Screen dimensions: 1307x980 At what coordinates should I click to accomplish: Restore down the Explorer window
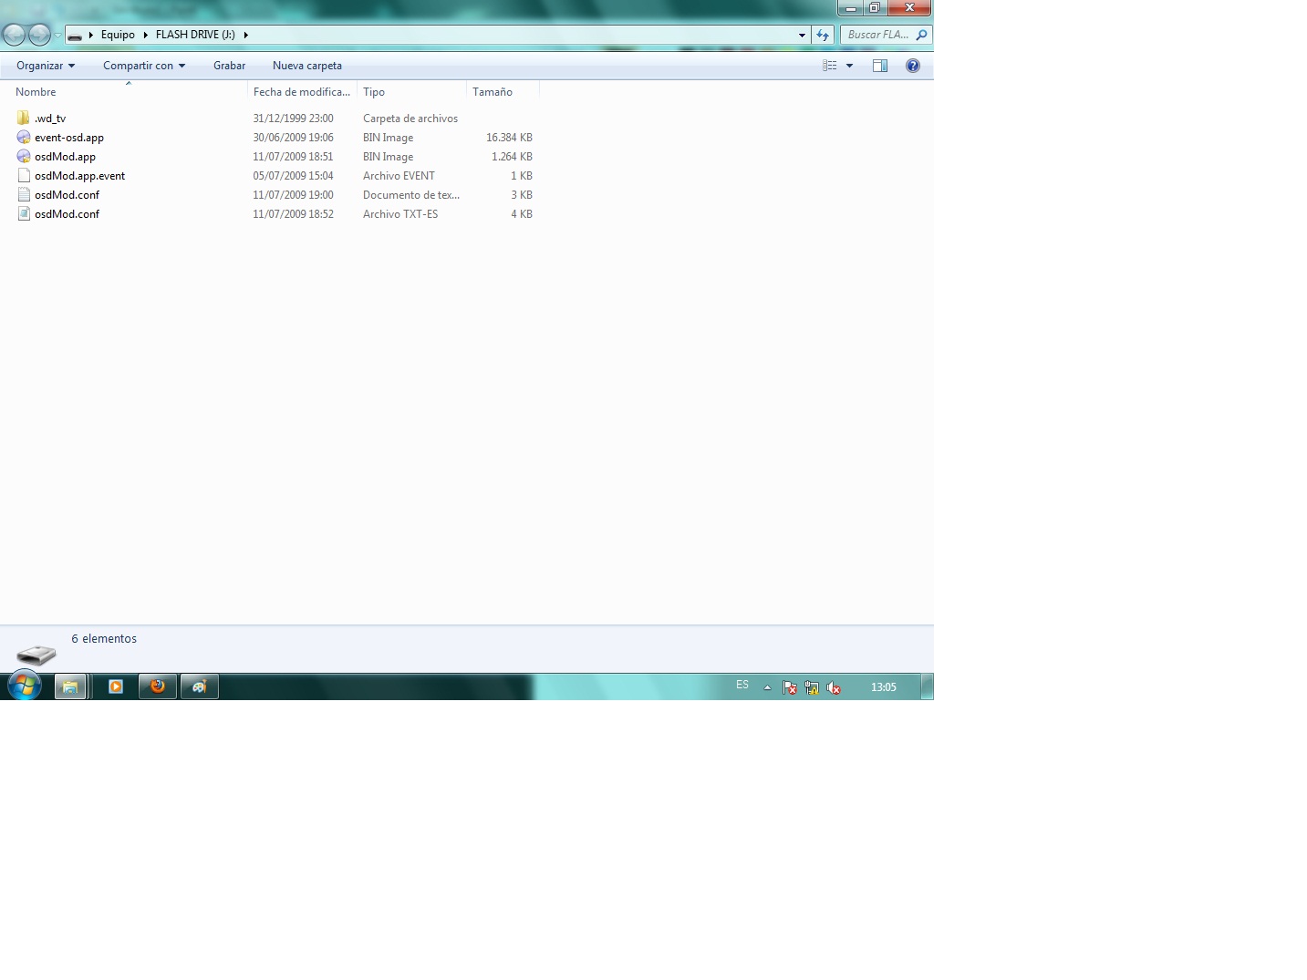874,8
